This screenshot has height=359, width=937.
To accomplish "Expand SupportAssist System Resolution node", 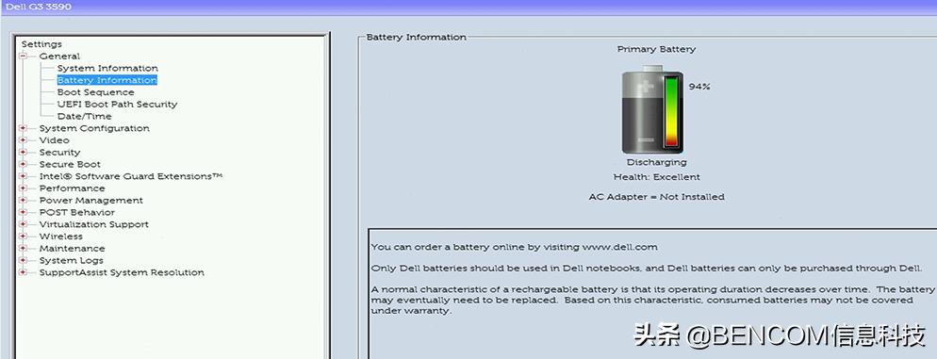I will click(24, 272).
